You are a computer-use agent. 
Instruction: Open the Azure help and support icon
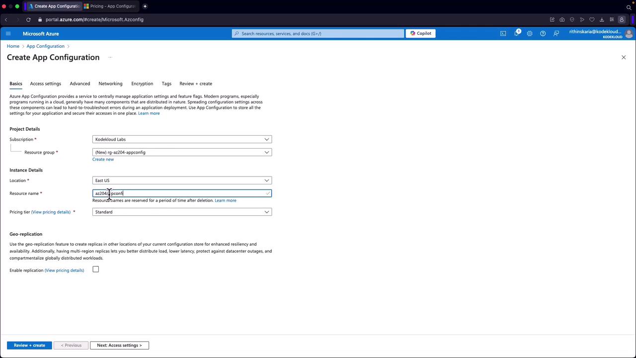(x=543, y=33)
